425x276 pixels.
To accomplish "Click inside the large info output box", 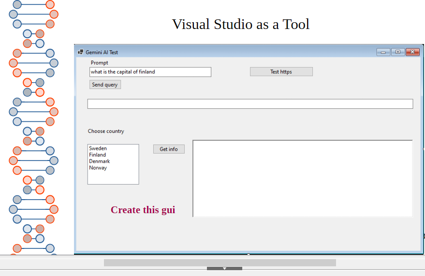I will 302,178.
